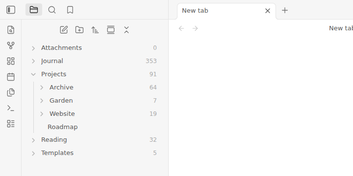Image resolution: width=353 pixels, height=176 pixels.
Task: Expand the Reading folder chevron
Action: click(x=33, y=140)
